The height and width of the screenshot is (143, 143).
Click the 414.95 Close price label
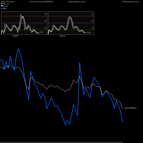131,108
